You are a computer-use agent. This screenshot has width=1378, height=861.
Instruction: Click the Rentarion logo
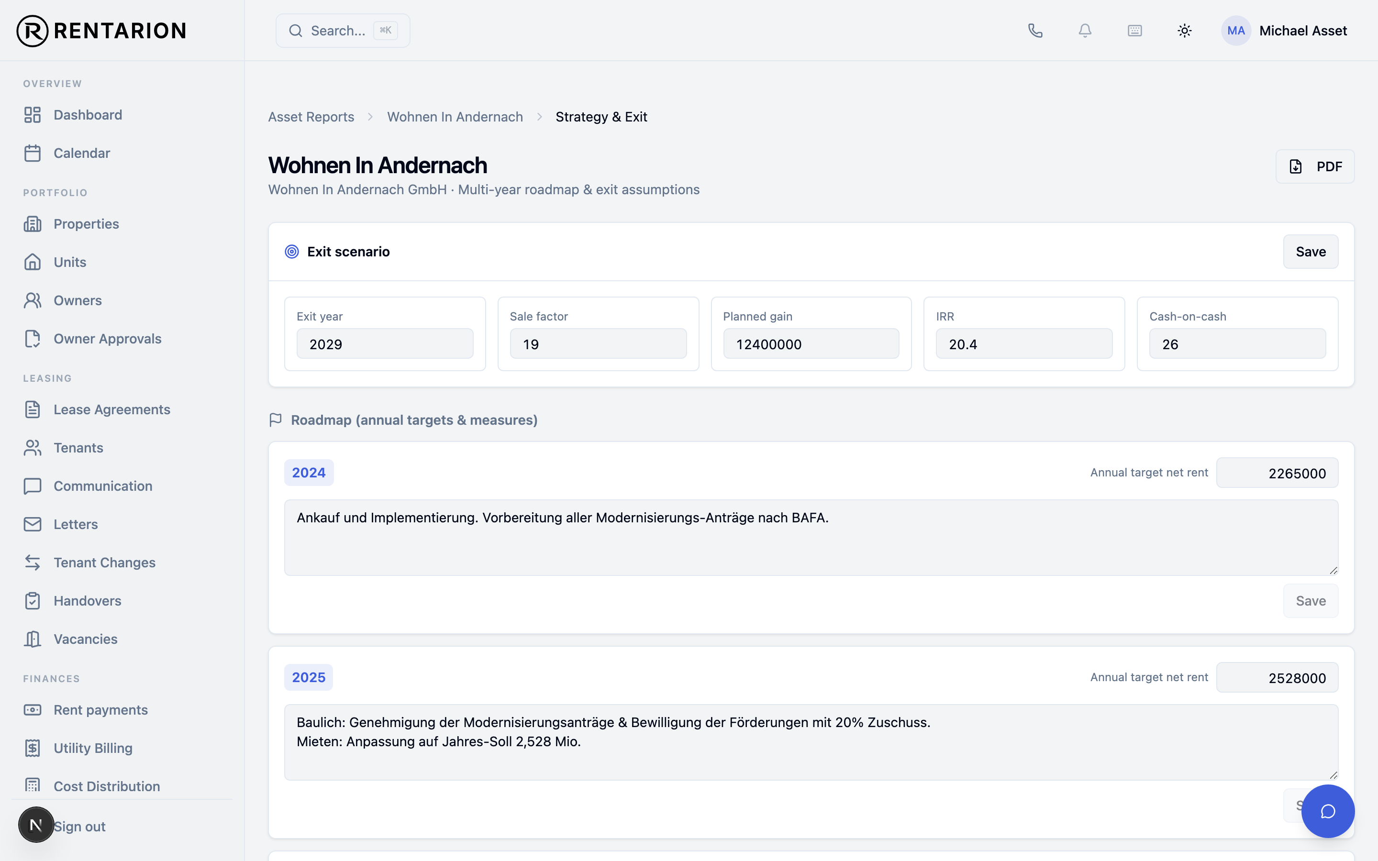click(101, 31)
